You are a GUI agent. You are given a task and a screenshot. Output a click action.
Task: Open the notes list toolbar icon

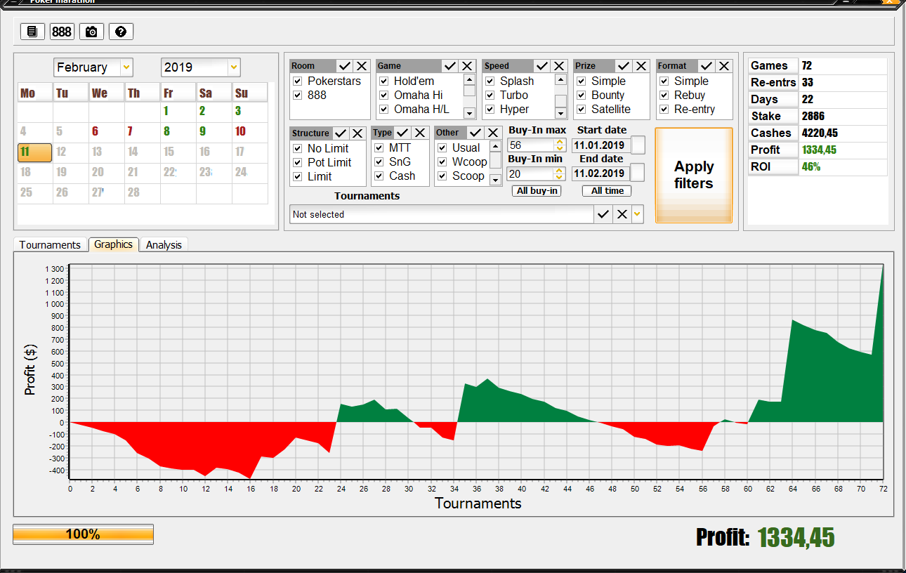tap(32, 32)
